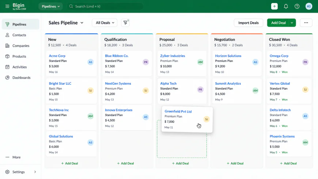
Task: Open the three-dot more options button
Action: point(306,23)
